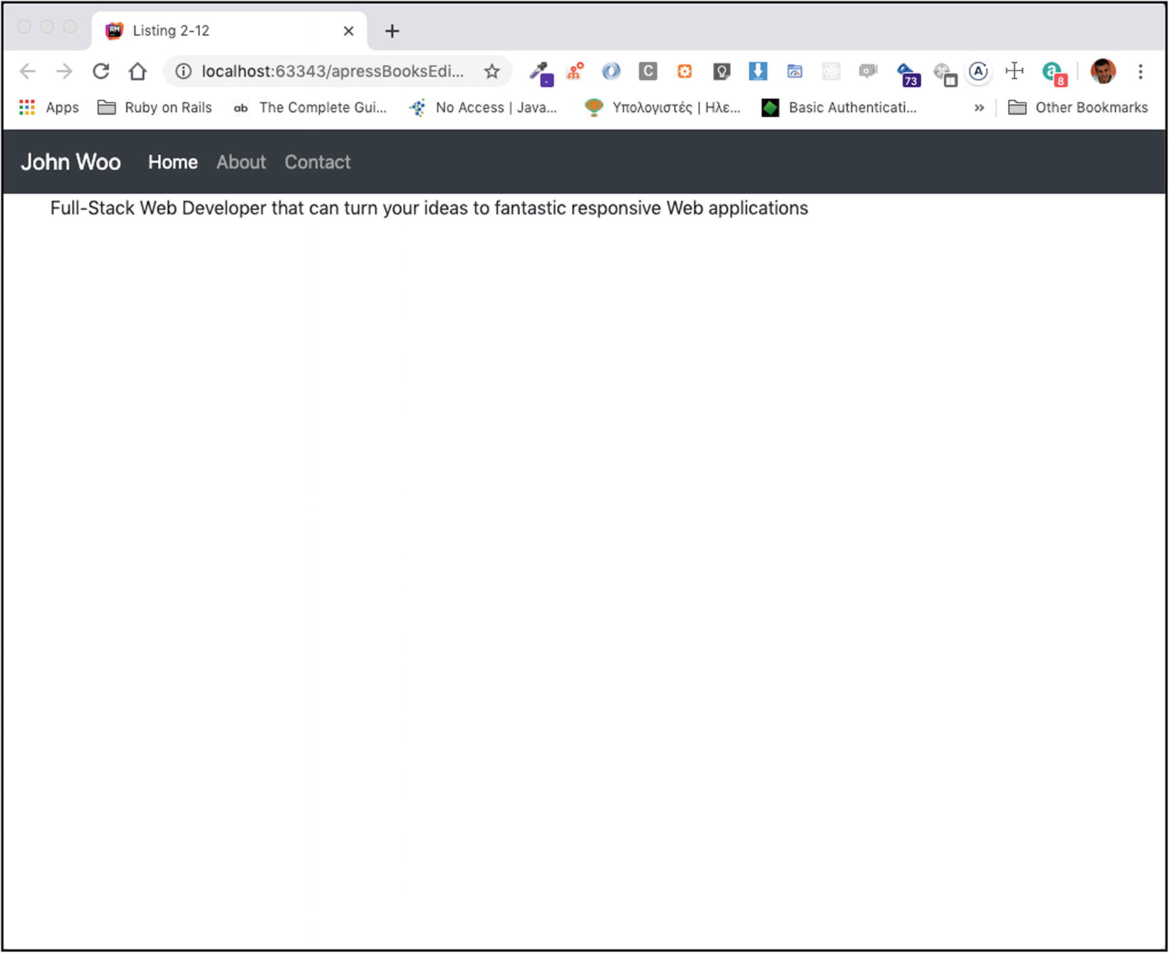Open the Ruby on Rails bookmark folder
Screen dimensions: 1170x954
pos(155,108)
